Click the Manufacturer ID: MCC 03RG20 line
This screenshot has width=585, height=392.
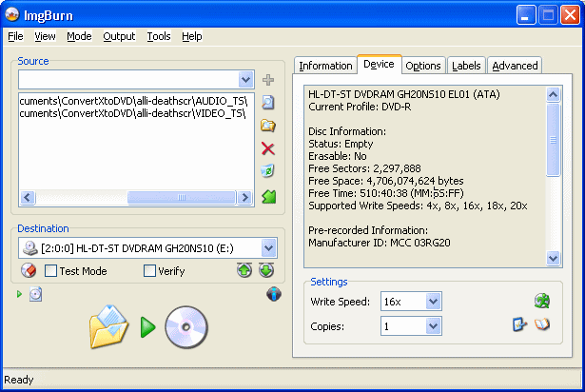[x=379, y=243]
